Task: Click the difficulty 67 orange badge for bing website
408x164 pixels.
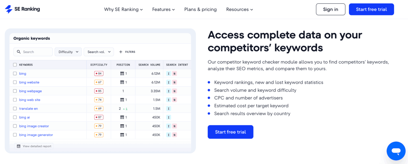Action: point(98,82)
